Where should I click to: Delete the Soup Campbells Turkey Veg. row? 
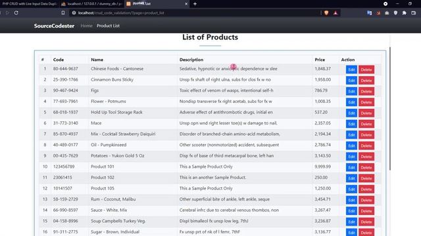pos(366,222)
